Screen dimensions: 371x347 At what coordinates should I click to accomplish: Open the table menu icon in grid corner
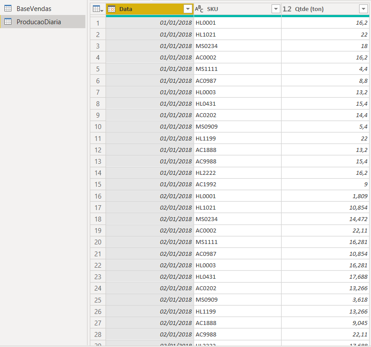(x=97, y=9)
